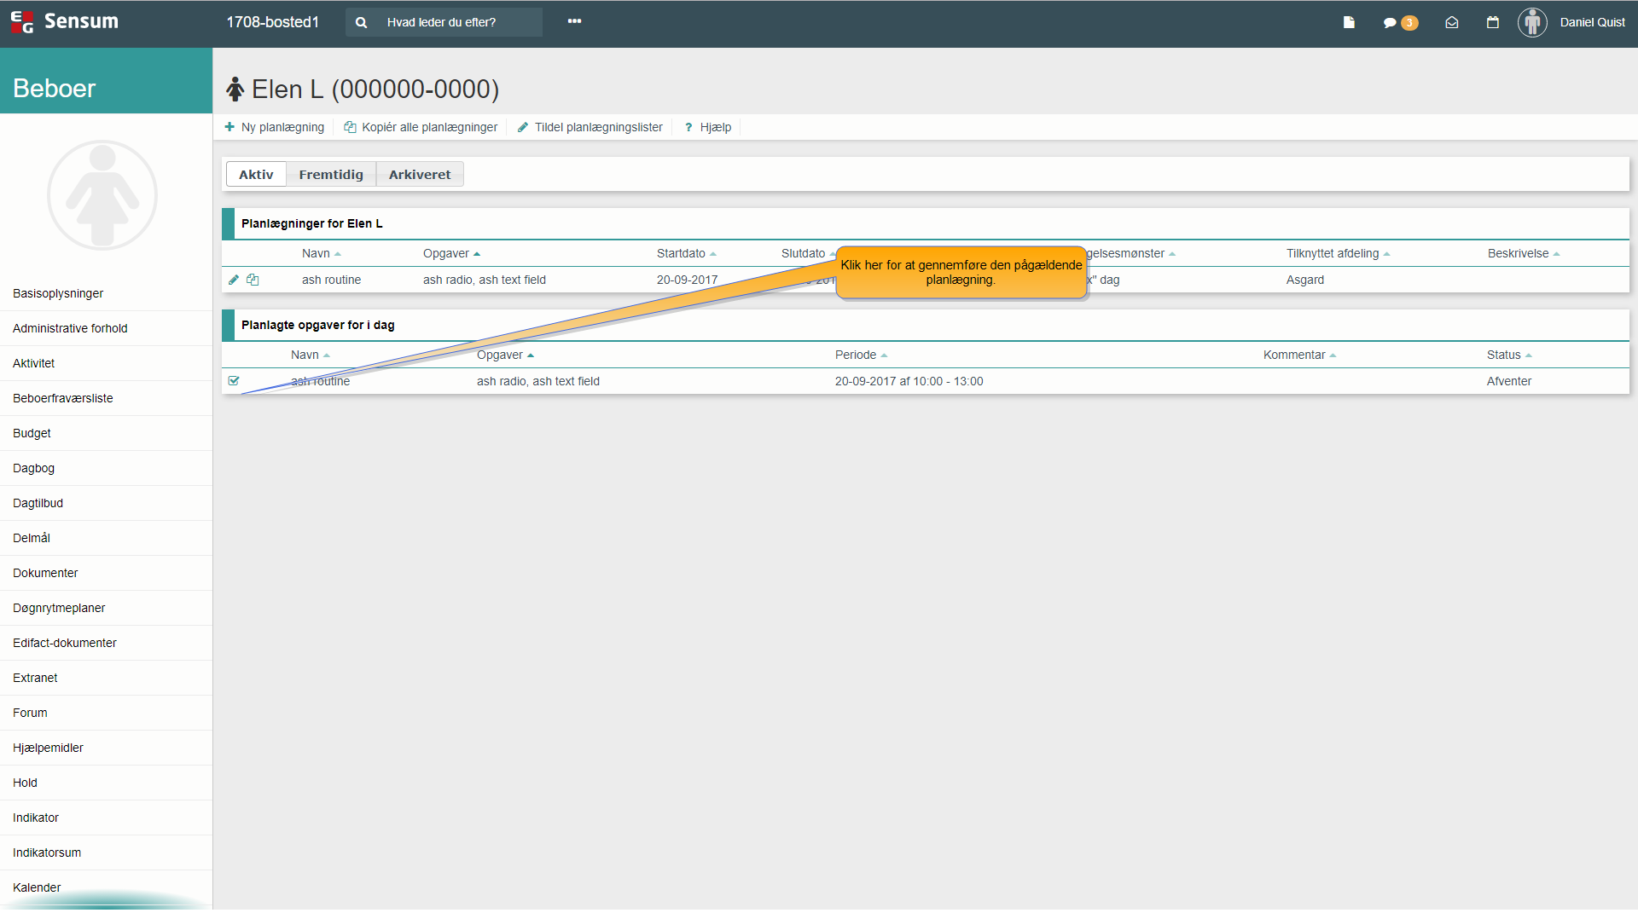1638x913 pixels.
Task: Open Hjælp in the toolbar
Action: (x=708, y=127)
